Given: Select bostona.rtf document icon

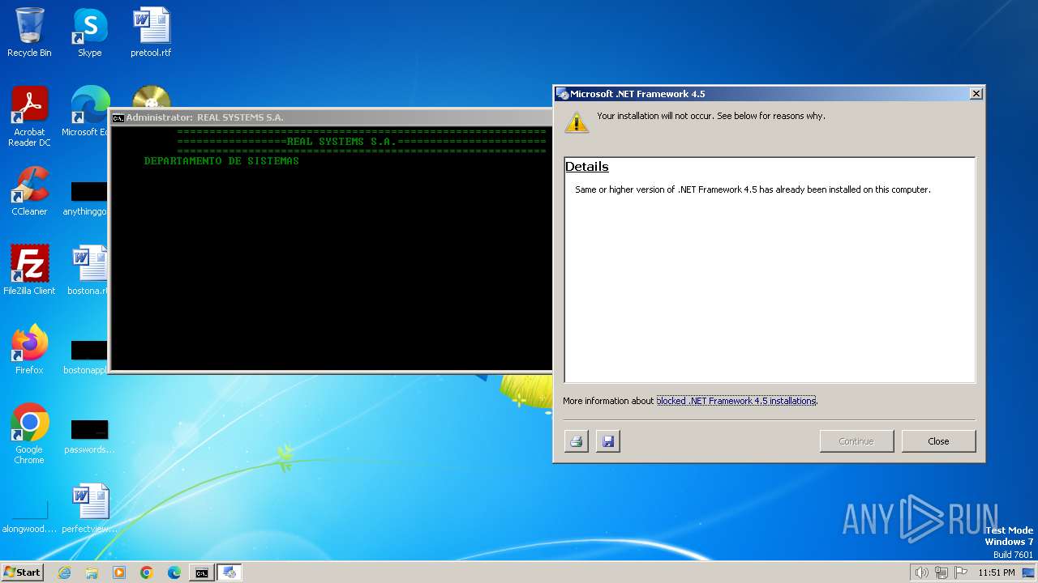Looking at the screenshot, I should pyautogui.click(x=89, y=270).
